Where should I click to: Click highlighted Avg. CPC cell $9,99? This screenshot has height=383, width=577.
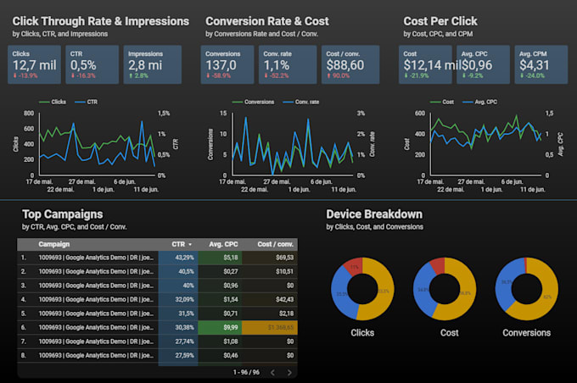pyautogui.click(x=220, y=327)
